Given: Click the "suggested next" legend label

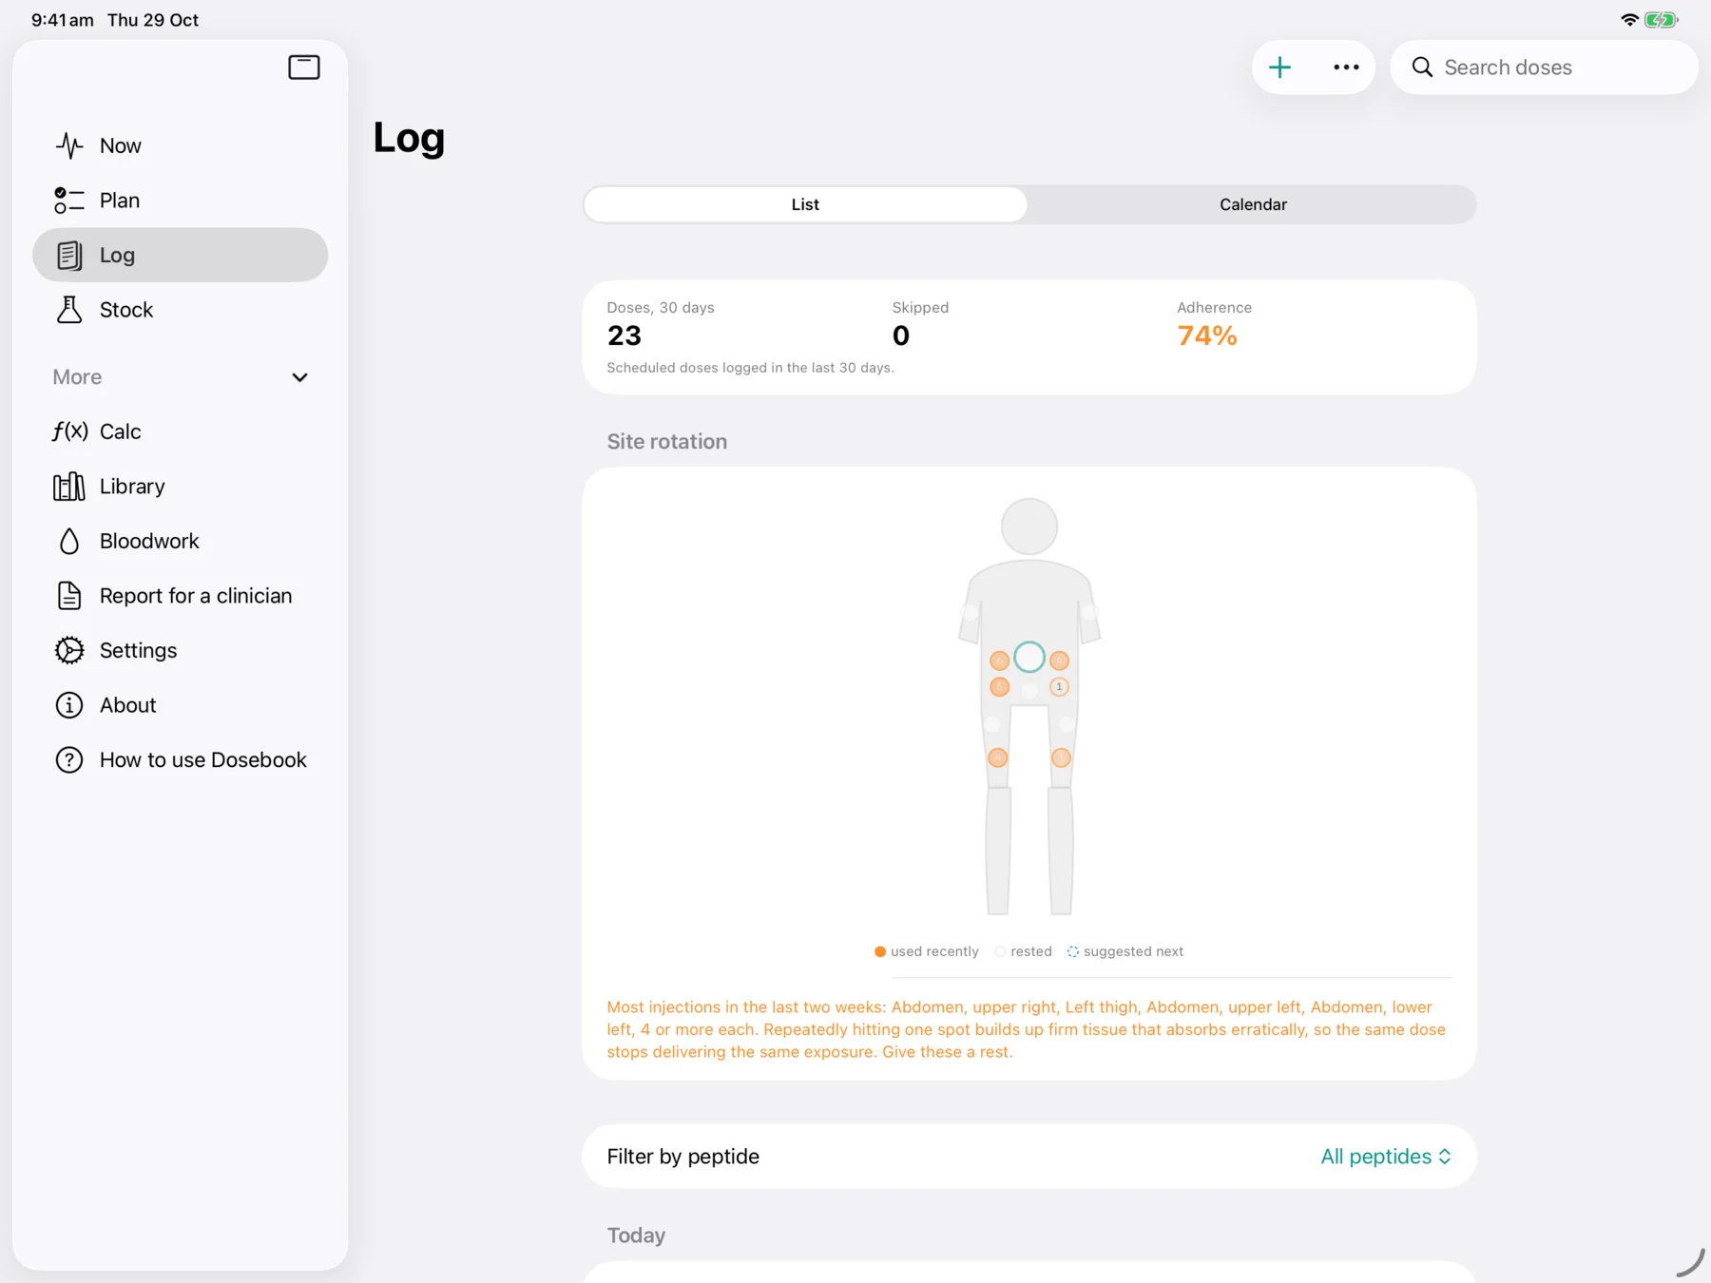Looking at the screenshot, I should [x=1133, y=951].
